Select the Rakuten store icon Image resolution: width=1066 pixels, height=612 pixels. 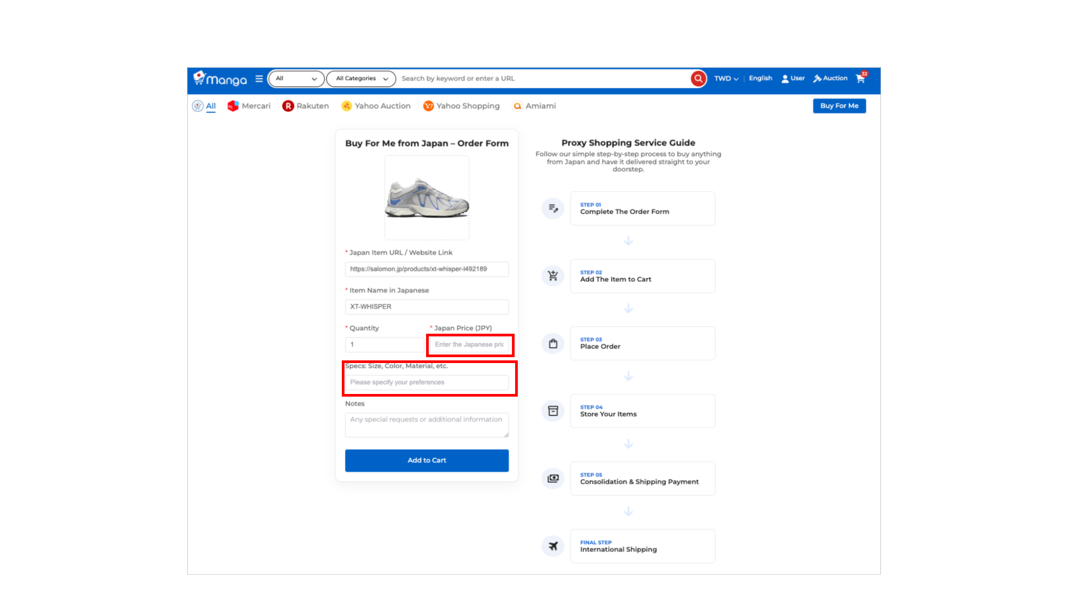(288, 106)
